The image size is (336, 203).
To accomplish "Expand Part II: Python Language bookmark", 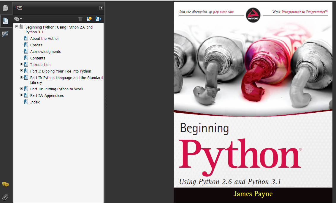I will click(x=21, y=77).
